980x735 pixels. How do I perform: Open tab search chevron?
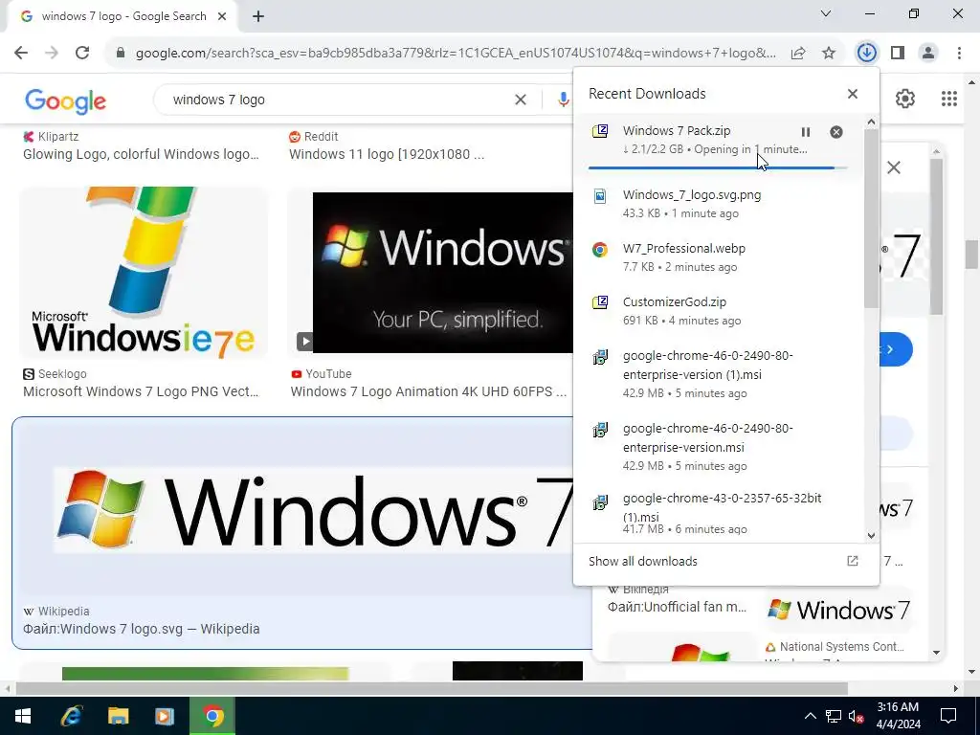pyautogui.click(x=826, y=13)
